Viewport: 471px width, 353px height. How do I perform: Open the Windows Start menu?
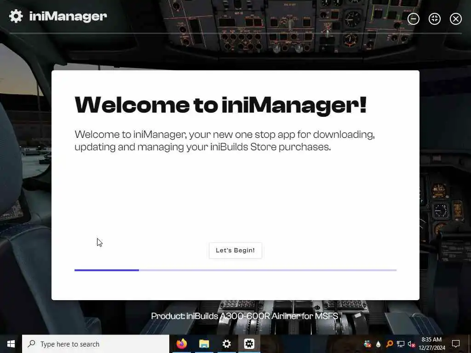point(11,344)
